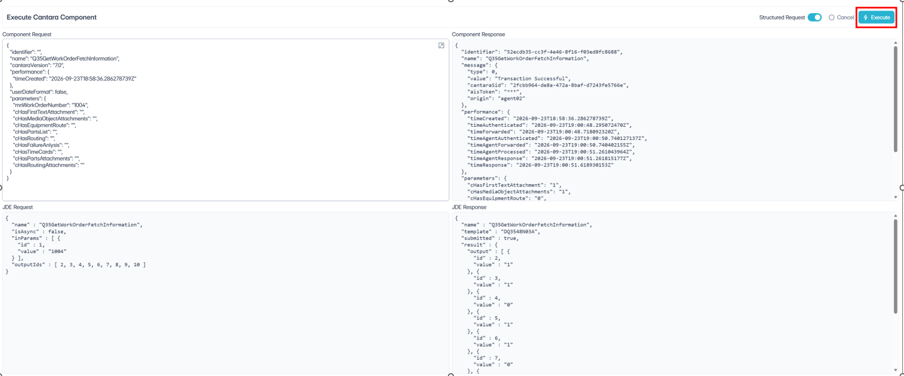Click the "outputIds" array line
Viewport: 904px width, 376px height.
(x=79, y=265)
